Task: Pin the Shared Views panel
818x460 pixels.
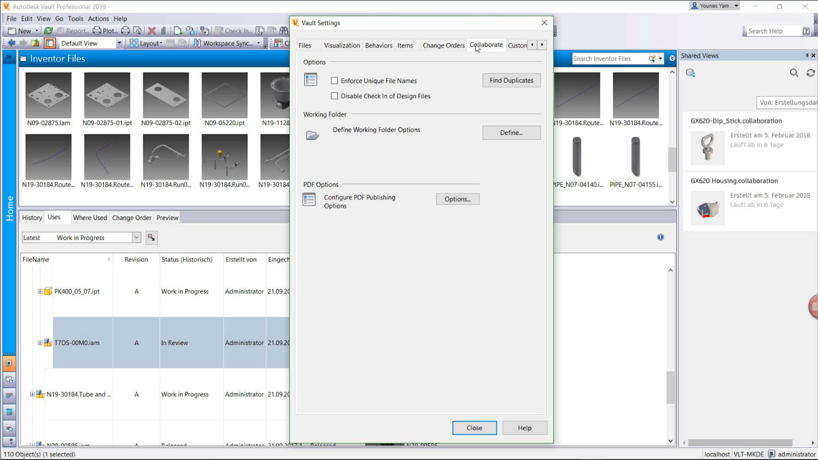Action: pyautogui.click(x=807, y=56)
